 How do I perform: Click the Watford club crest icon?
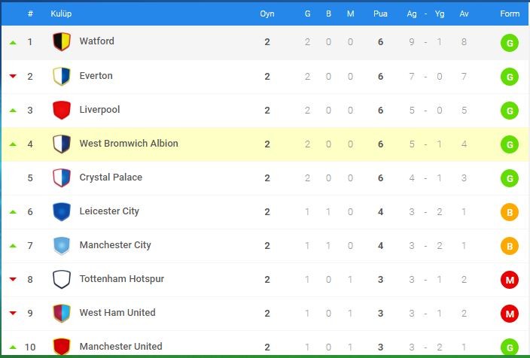[x=62, y=42]
